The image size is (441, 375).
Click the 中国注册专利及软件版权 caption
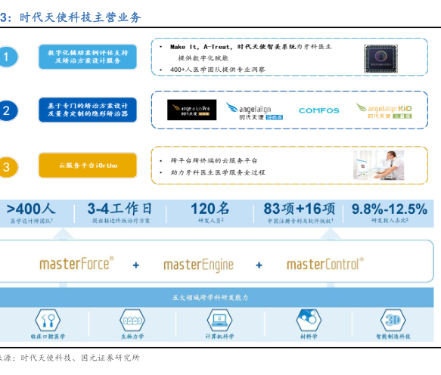pos(300,221)
